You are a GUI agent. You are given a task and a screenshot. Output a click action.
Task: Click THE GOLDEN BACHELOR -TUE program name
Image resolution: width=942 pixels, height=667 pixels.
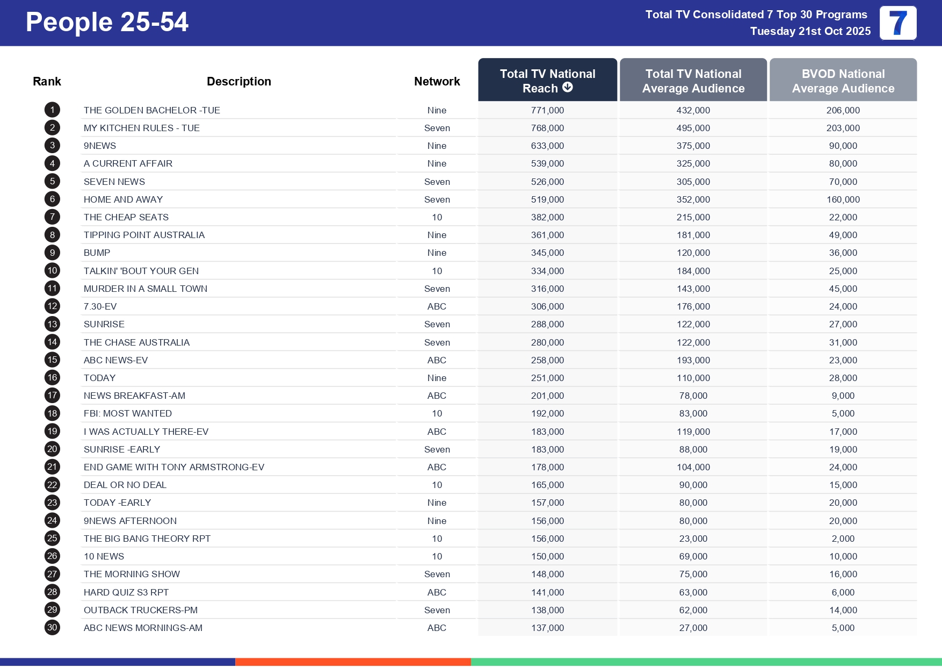pos(152,110)
